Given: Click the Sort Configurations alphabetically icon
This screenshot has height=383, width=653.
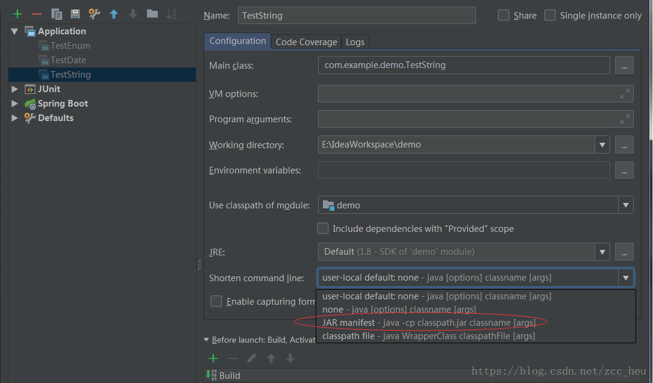Looking at the screenshot, I should (172, 14).
